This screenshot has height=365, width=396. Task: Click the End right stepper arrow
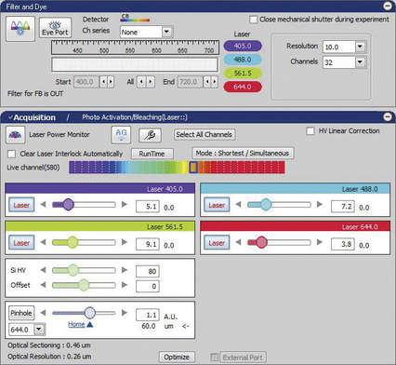point(215,82)
